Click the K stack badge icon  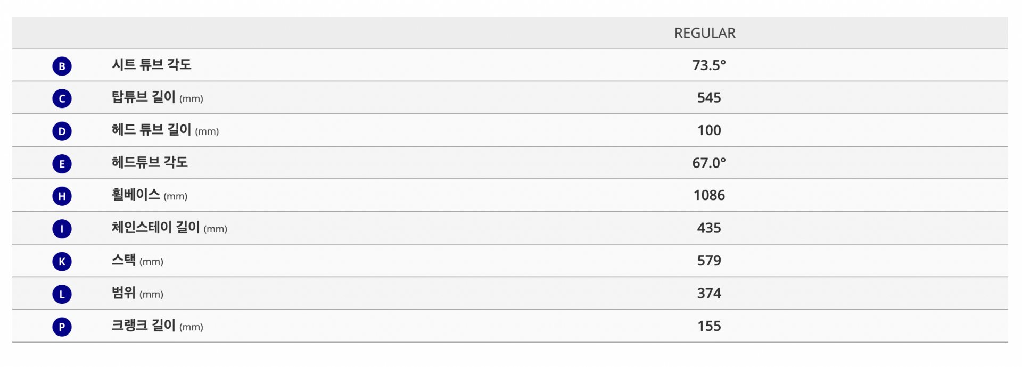62,261
